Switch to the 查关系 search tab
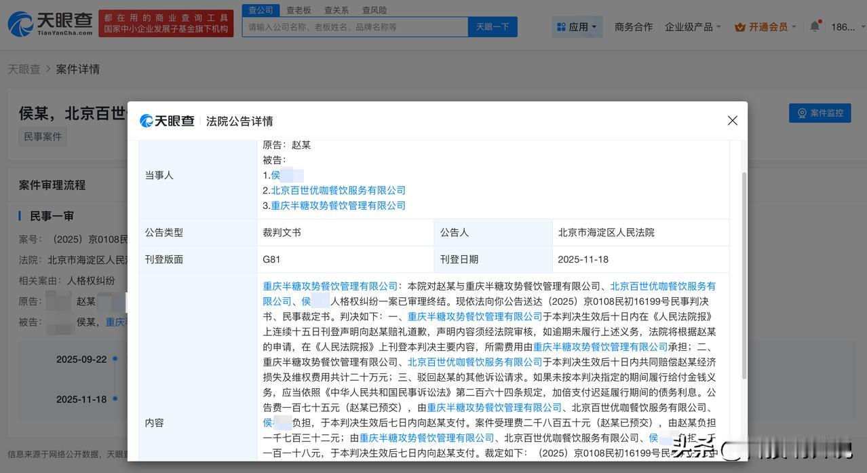The image size is (867, 473). 336,10
